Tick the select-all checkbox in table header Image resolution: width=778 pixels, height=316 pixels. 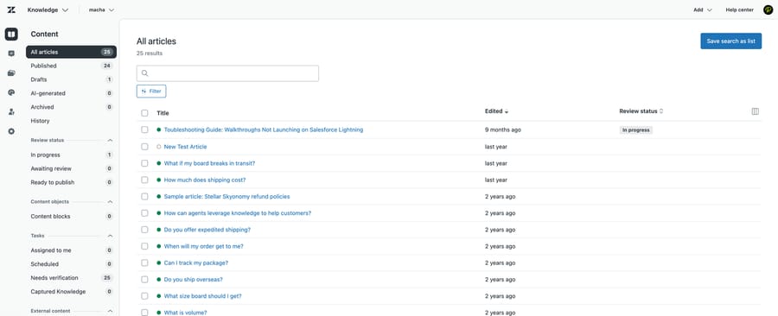coord(144,113)
